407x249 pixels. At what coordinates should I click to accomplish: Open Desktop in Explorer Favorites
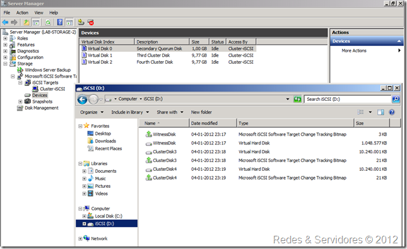pos(103,134)
